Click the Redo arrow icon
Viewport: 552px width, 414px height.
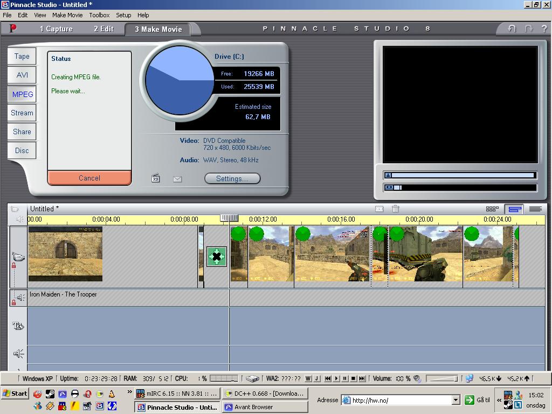tap(528, 29)
